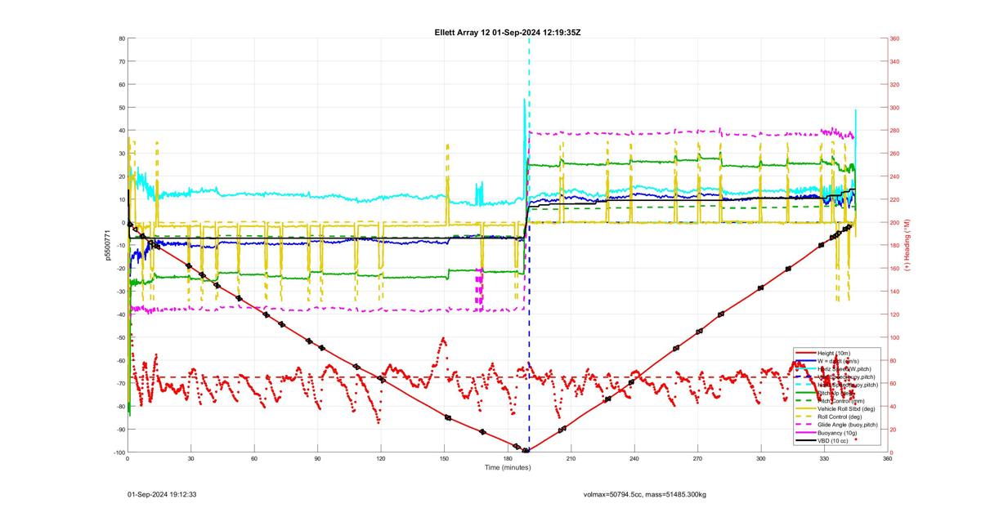This screenshot has height=508, width=981.
Task: Click the heading axis tick label '200'
Action: (x=894, y=223)
